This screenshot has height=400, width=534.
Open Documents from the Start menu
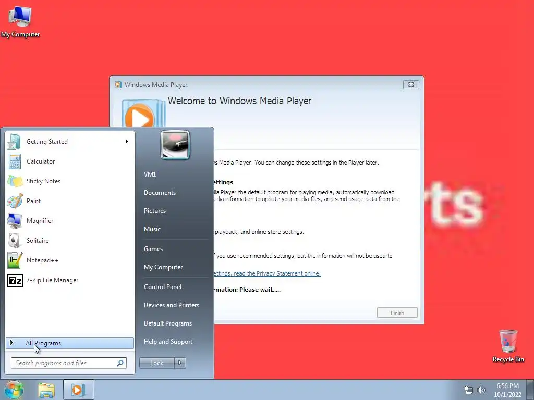(160, 193)
